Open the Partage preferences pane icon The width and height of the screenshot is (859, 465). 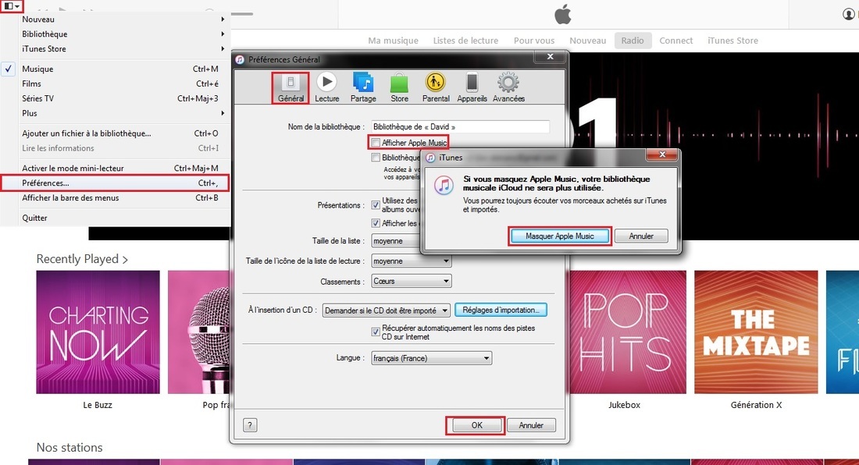[x=363, y=87]
